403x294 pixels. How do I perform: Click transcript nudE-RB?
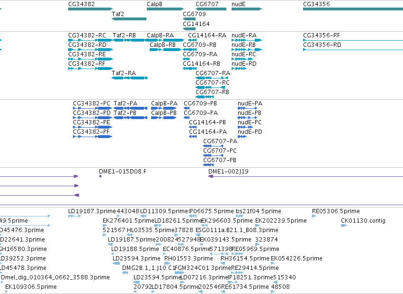tap(244, 45)
